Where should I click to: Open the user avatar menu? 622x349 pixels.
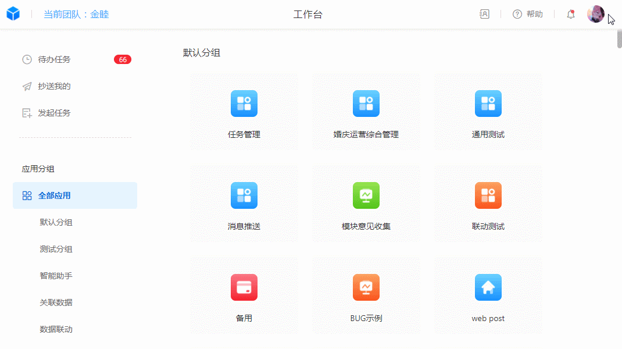pyautogui.click(x=595, y=14)
